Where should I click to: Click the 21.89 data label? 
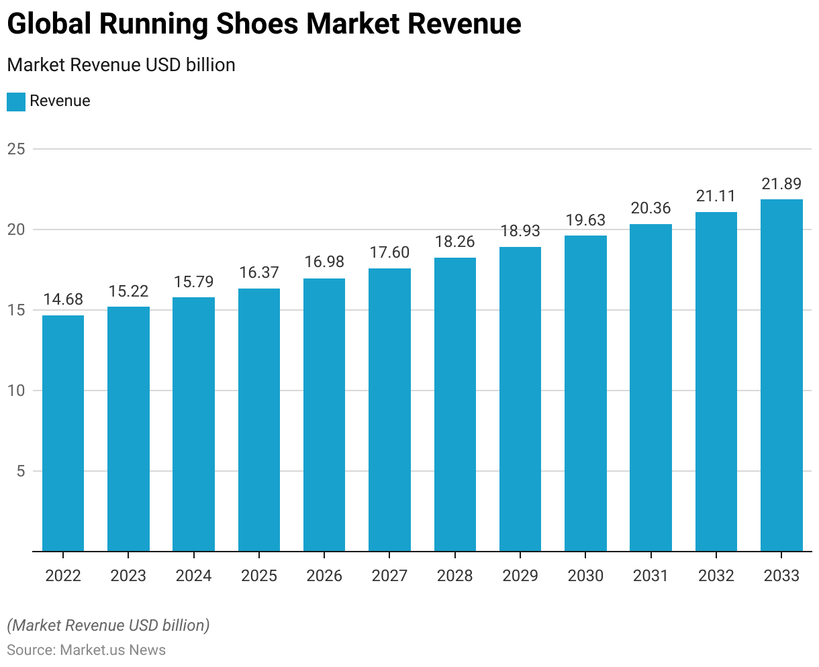tap(781, 184)
